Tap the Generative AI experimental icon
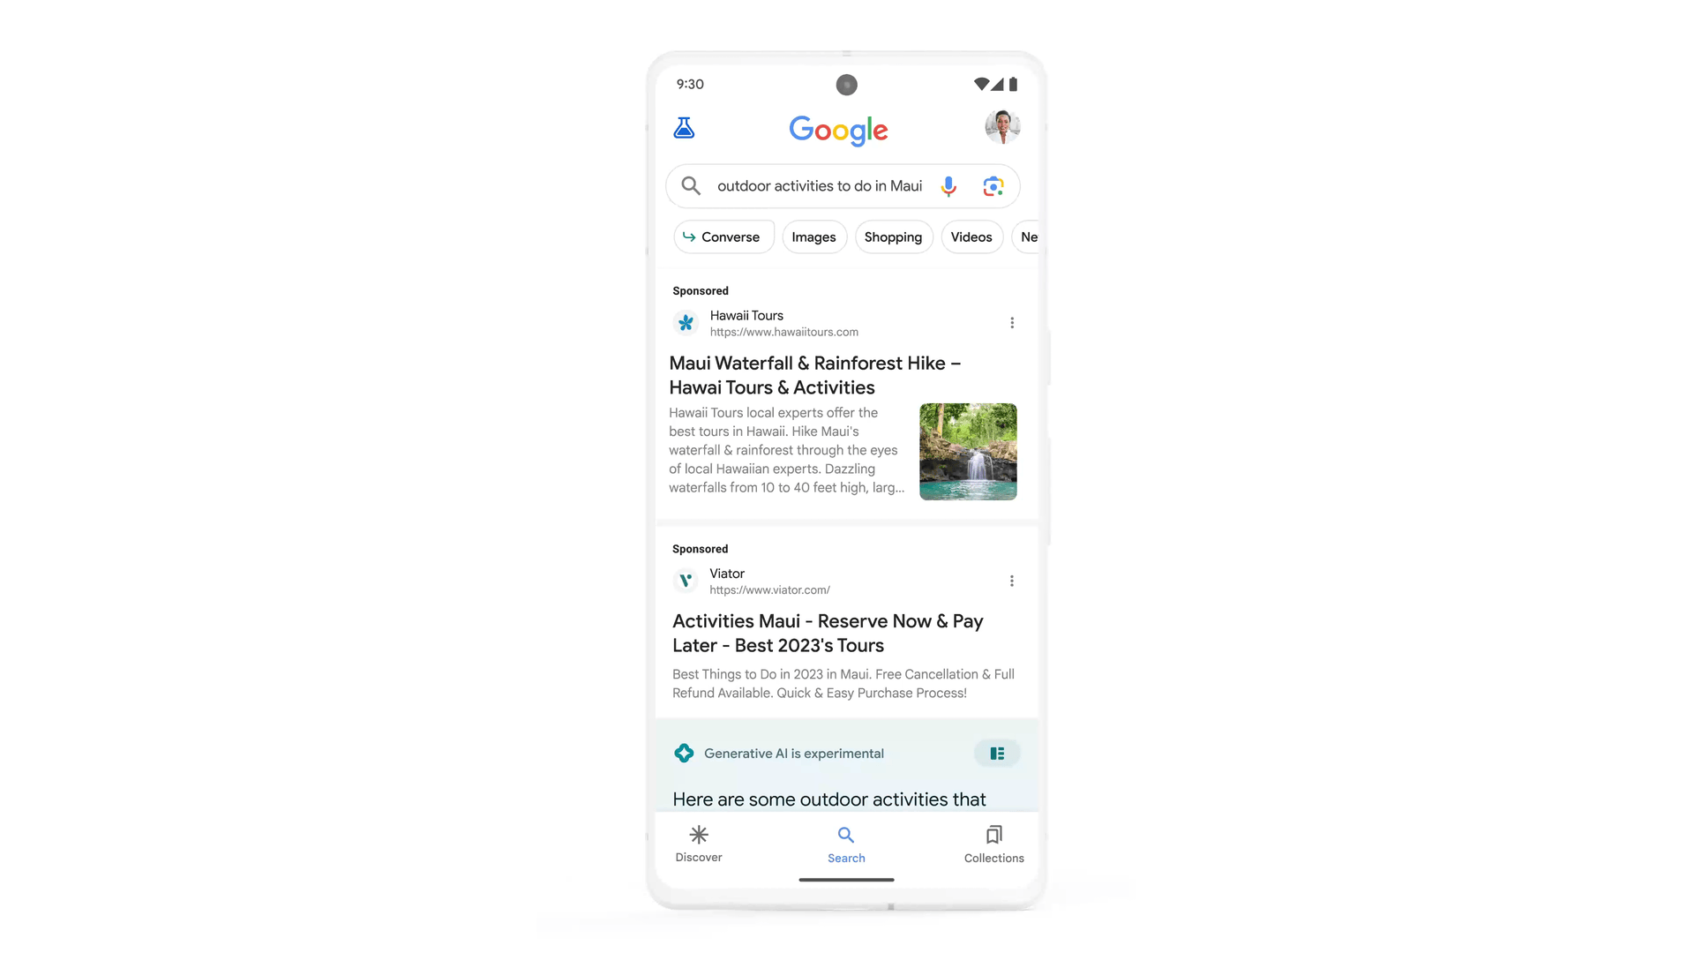The height and width of the screenshot is (953, 1694). click(x=684, y=753)
